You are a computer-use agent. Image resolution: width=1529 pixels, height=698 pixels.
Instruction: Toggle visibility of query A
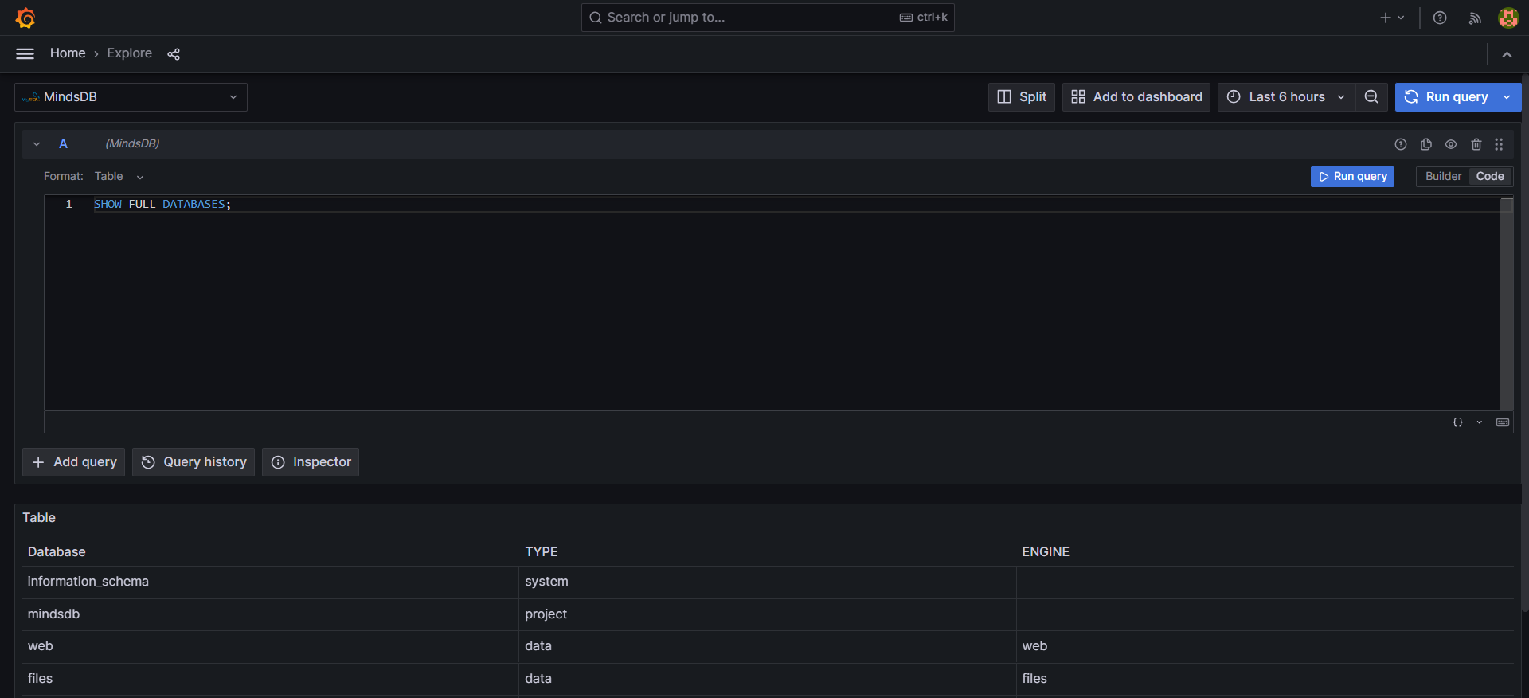[x=1451, y=144]
